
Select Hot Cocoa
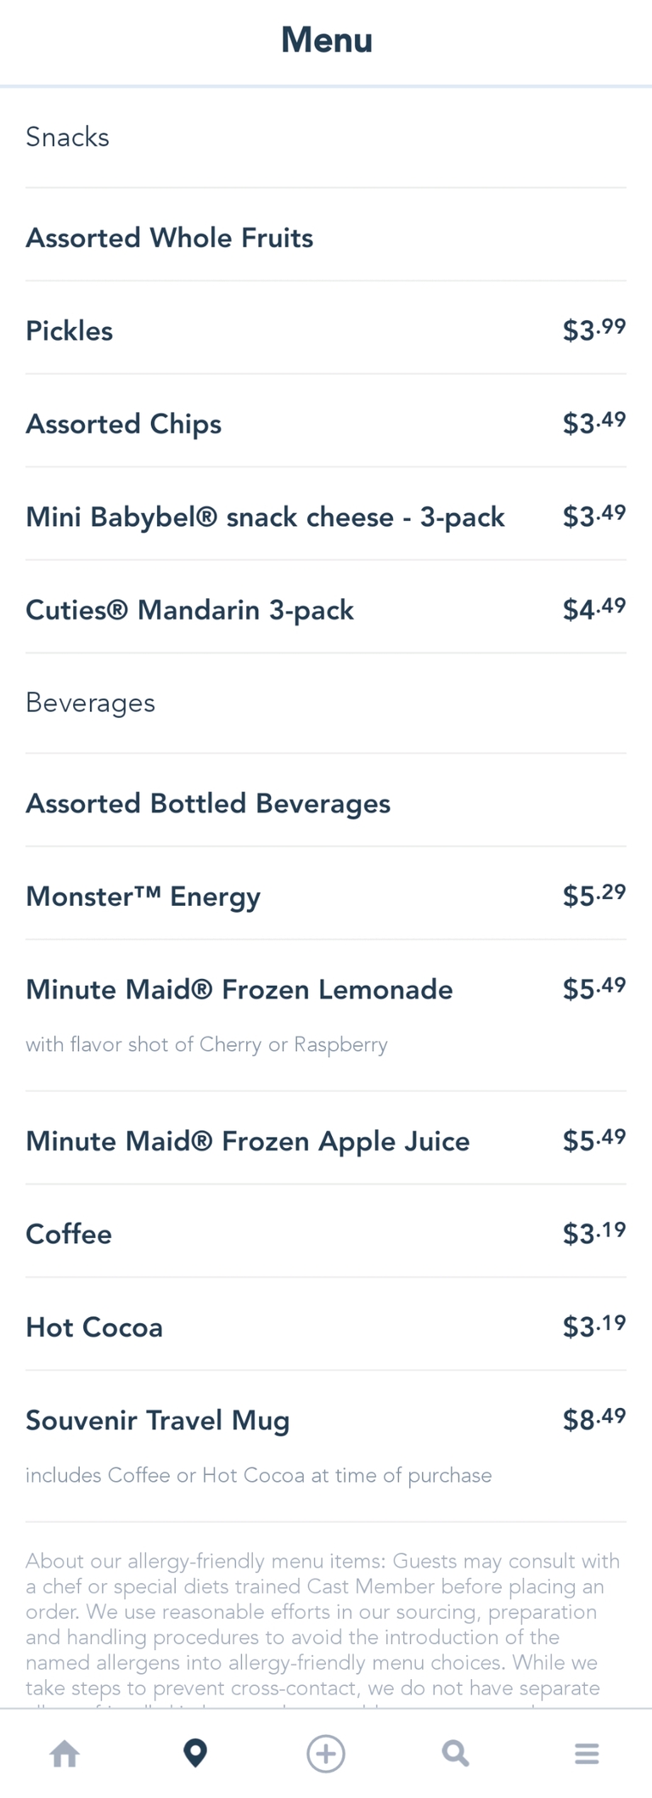(x=94, y=1327)
